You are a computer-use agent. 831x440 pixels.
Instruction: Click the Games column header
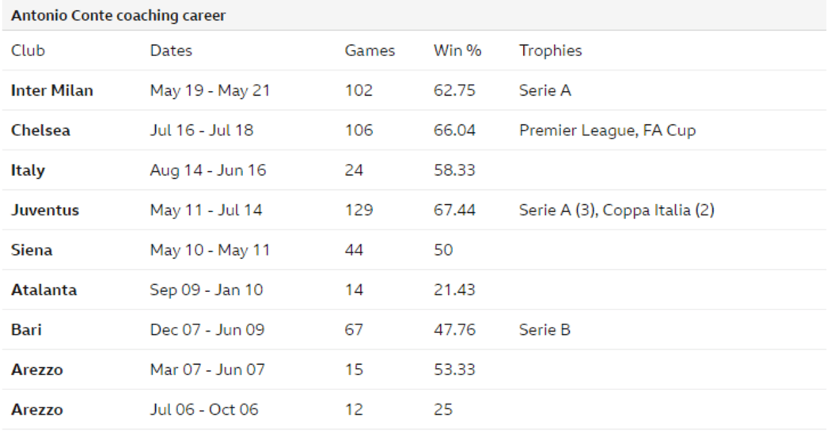(370, 51)
